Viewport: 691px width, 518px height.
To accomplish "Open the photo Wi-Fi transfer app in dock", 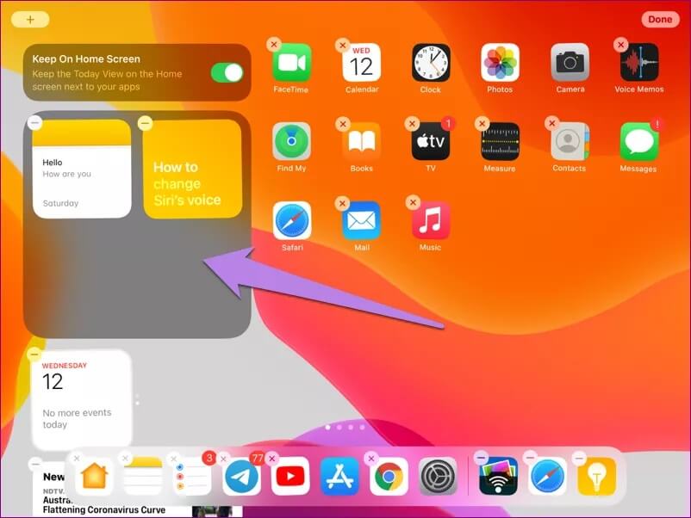I will click(x=498, y=476).
